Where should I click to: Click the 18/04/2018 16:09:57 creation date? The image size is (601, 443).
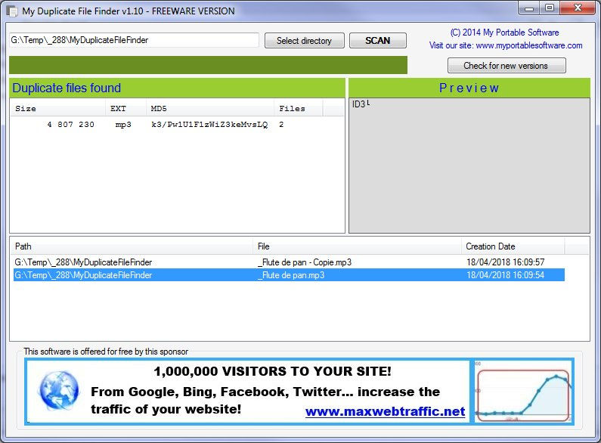[505, 262]
